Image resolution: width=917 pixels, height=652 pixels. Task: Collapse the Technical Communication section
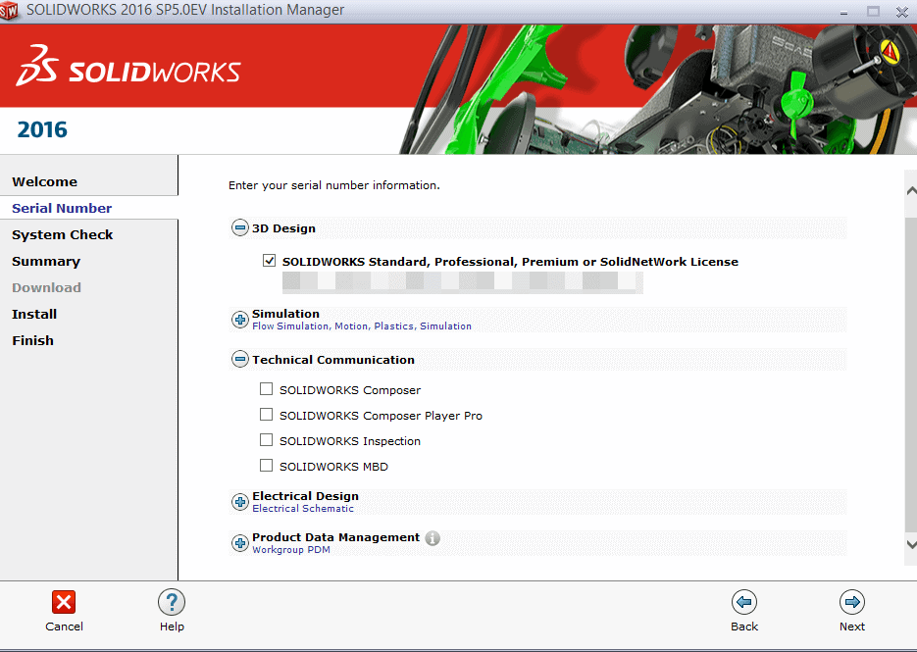click(239, 359)
